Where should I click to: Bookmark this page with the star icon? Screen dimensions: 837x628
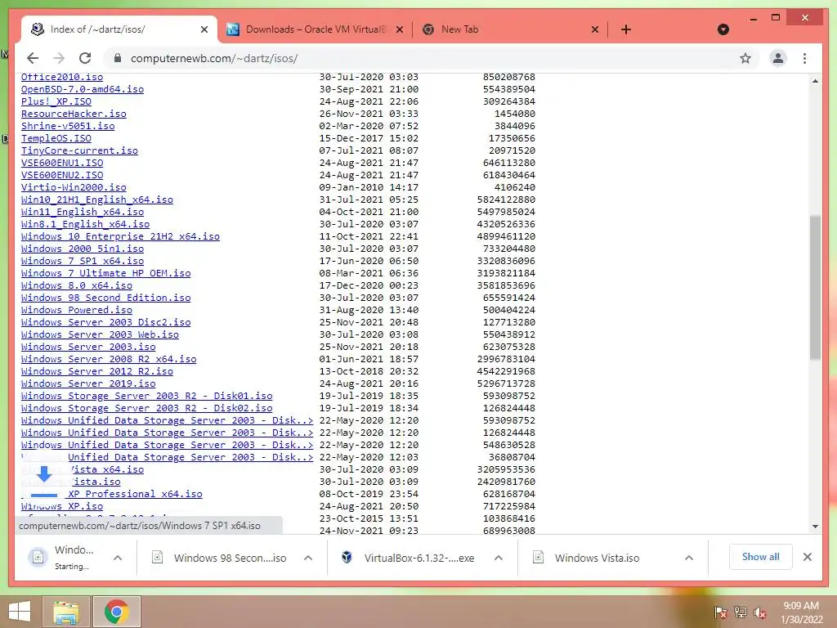click(x=745, y=58)
